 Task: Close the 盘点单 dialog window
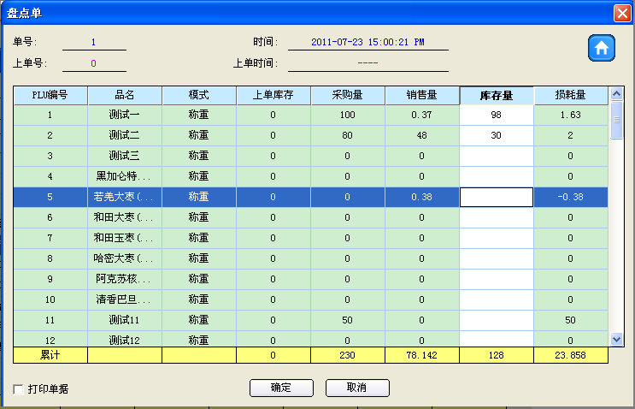(x=622, y=12)
